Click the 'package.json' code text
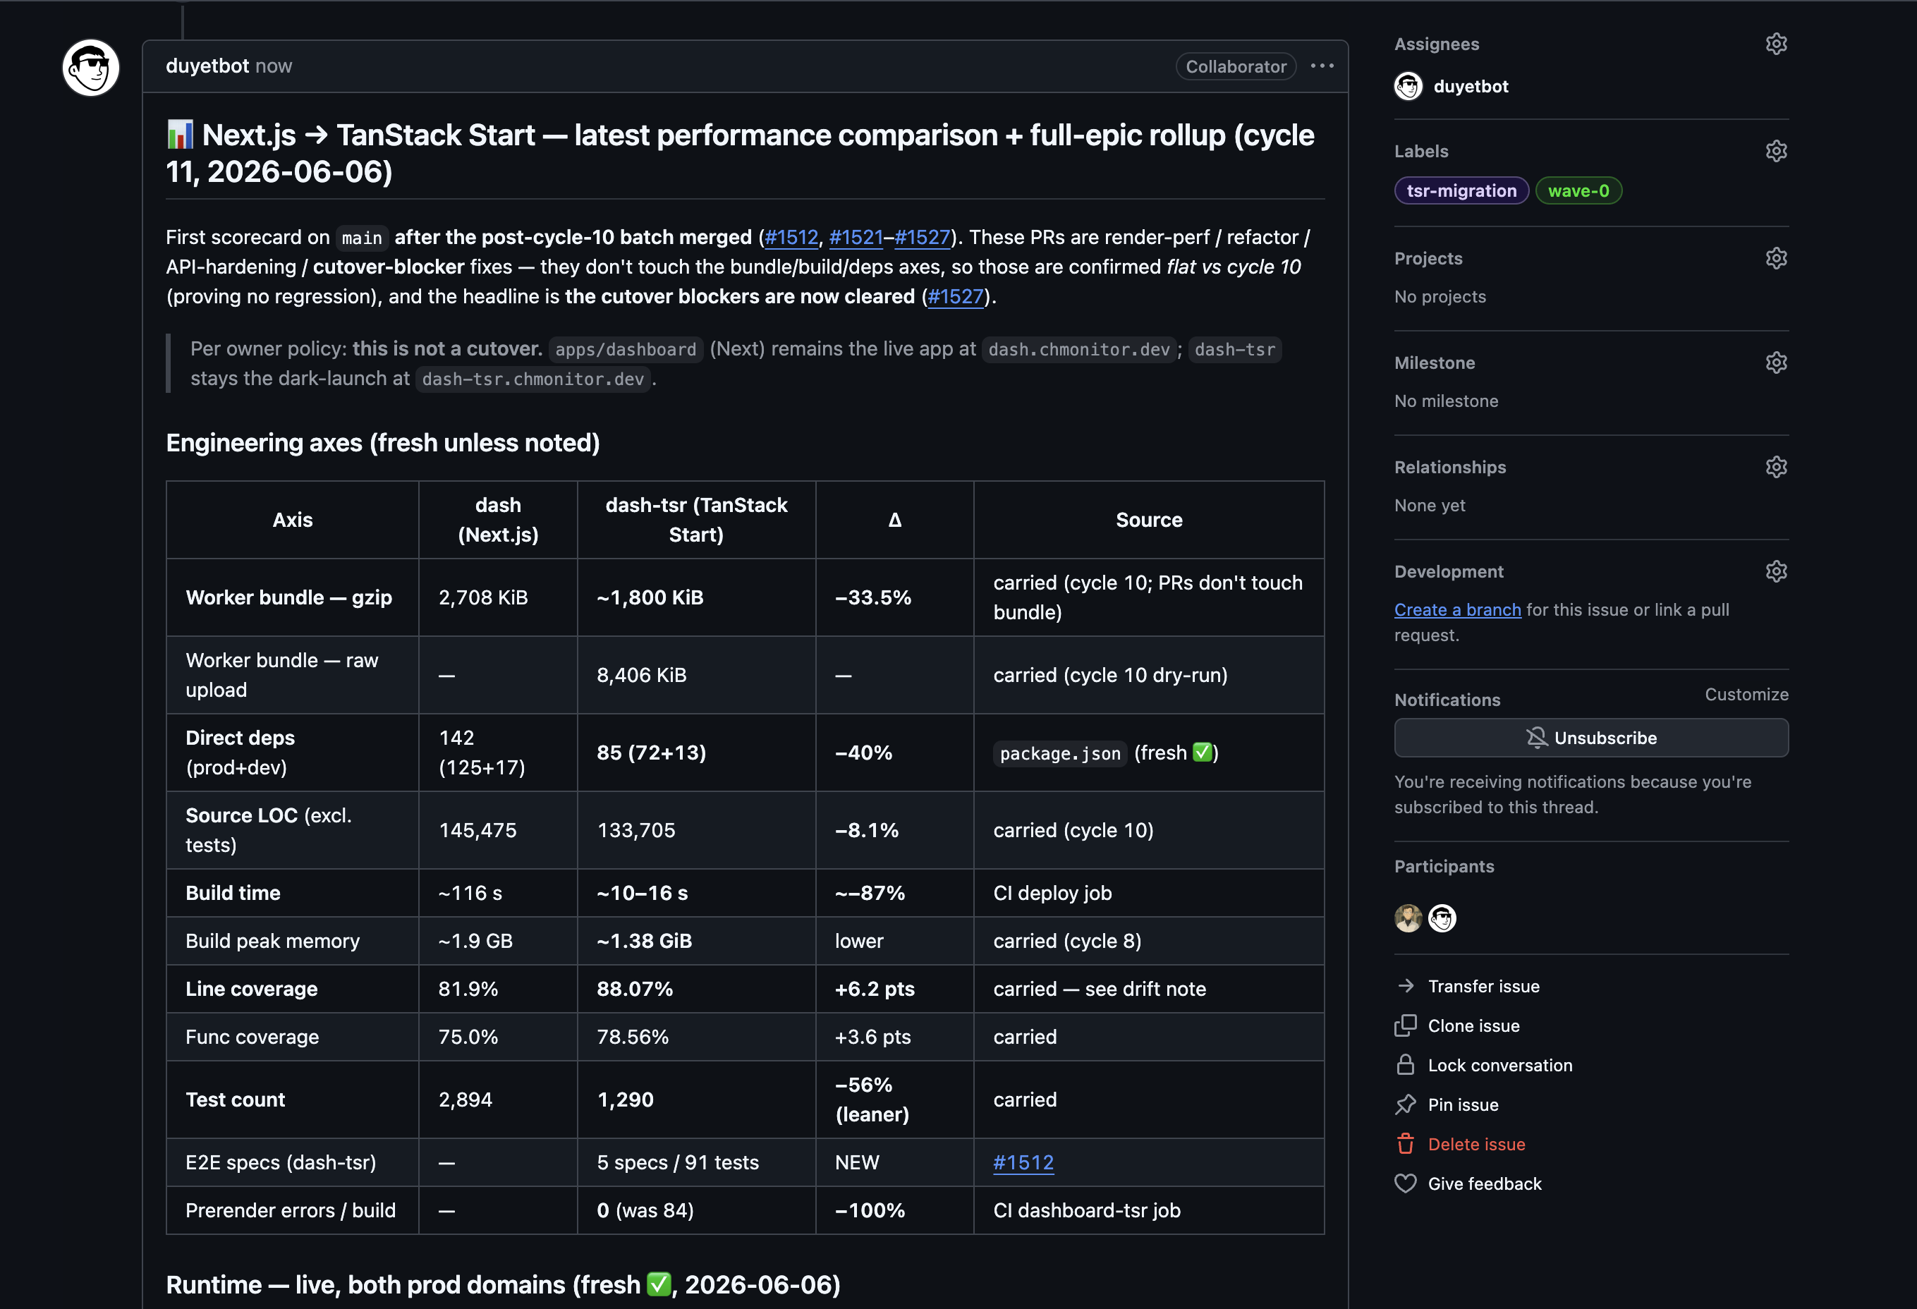 point(1060,754)
